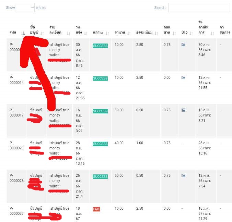Click the Search input field
This screenshot has width=232, height=222.
point(199,8)
